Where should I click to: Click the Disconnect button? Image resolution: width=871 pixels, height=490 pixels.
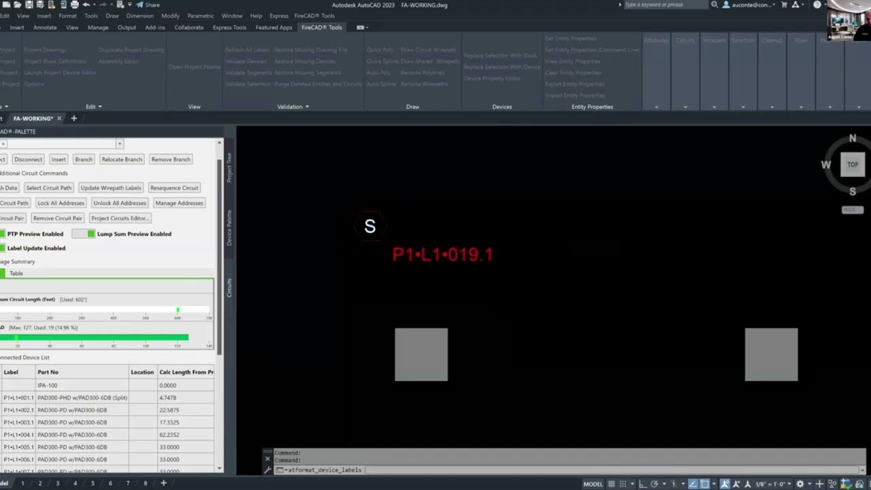click(28, 159)
